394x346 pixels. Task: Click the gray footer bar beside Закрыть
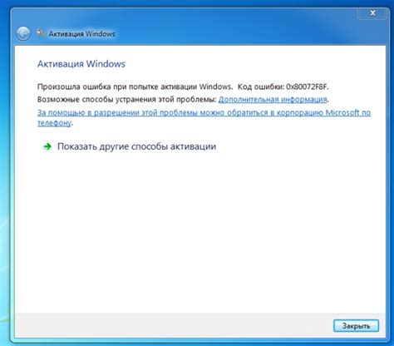[x=172, y=326]
